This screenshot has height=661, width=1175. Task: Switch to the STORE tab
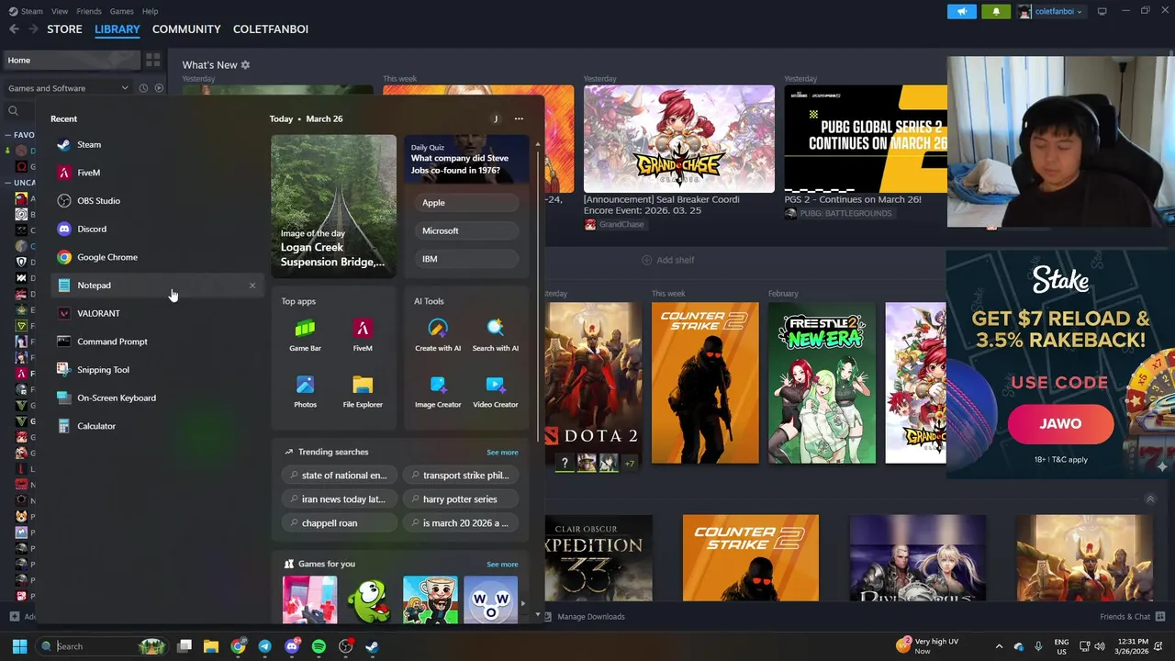click(64, 29)
